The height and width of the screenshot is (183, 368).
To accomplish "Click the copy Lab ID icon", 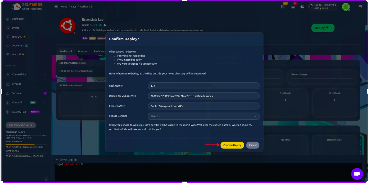I will [105, 25].
